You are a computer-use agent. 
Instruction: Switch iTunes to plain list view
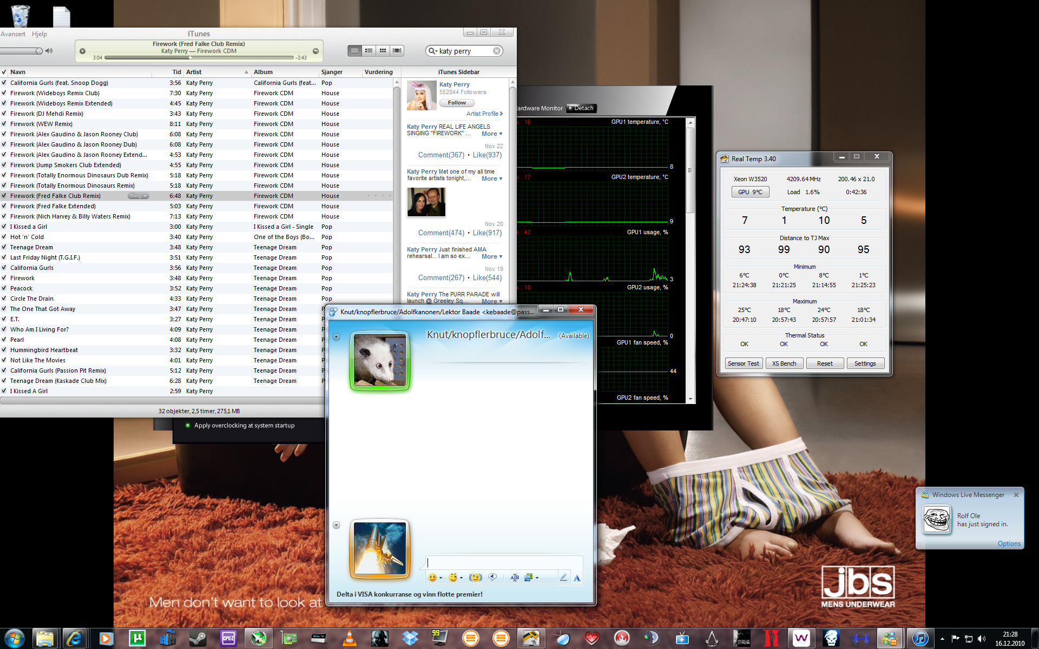point(354,51)
